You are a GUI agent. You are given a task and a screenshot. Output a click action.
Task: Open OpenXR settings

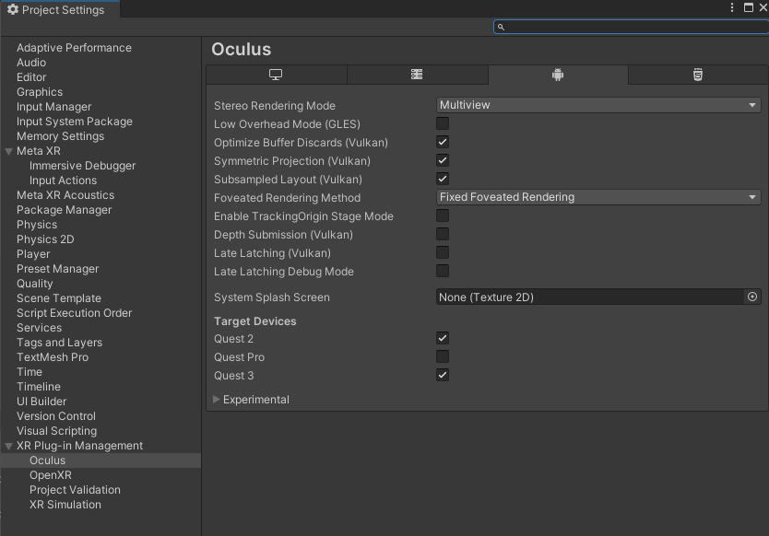point(51,475)
